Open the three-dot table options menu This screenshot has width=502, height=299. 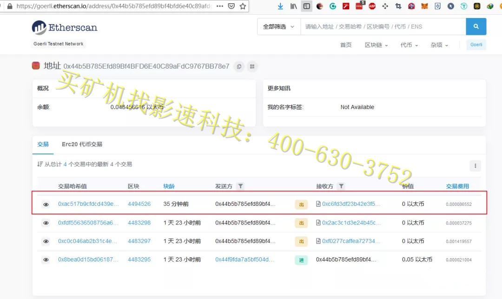(475, 165)
